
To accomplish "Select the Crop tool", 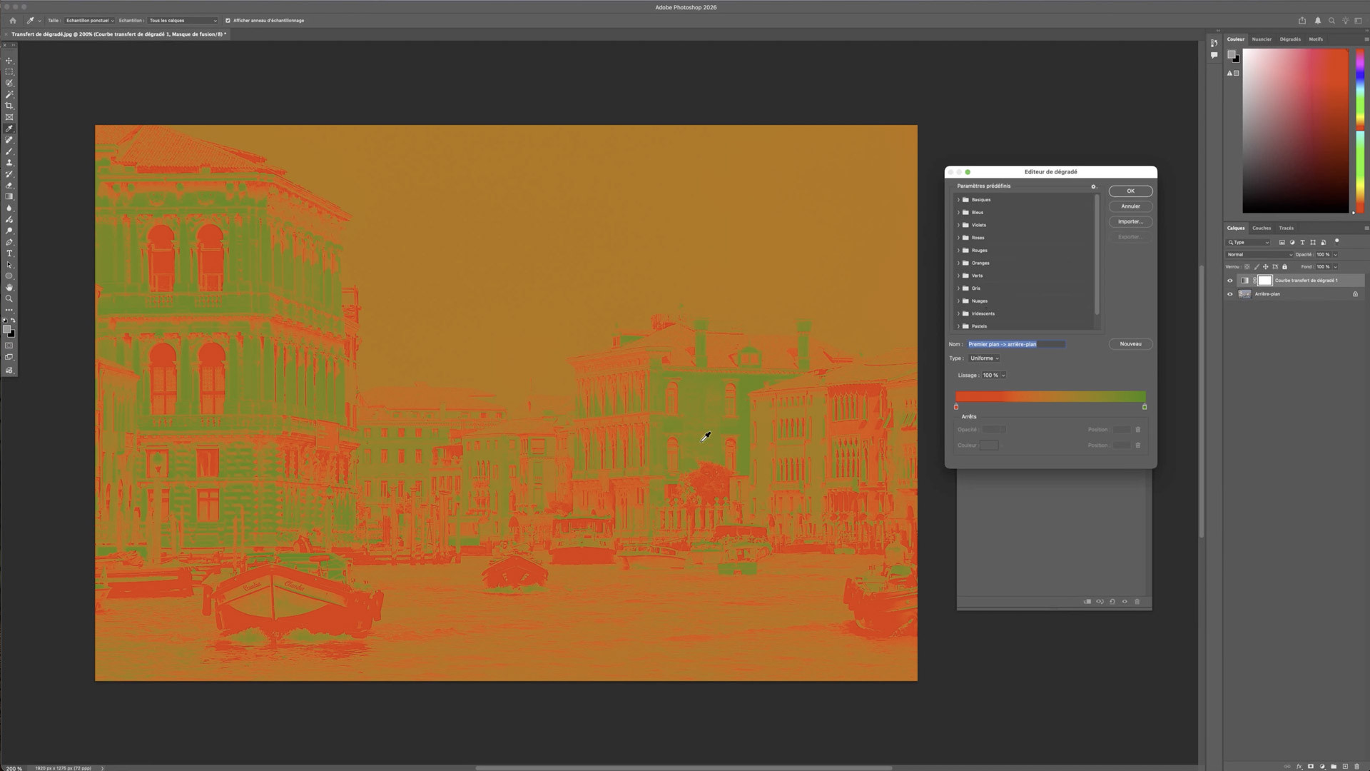I will 9,106.
